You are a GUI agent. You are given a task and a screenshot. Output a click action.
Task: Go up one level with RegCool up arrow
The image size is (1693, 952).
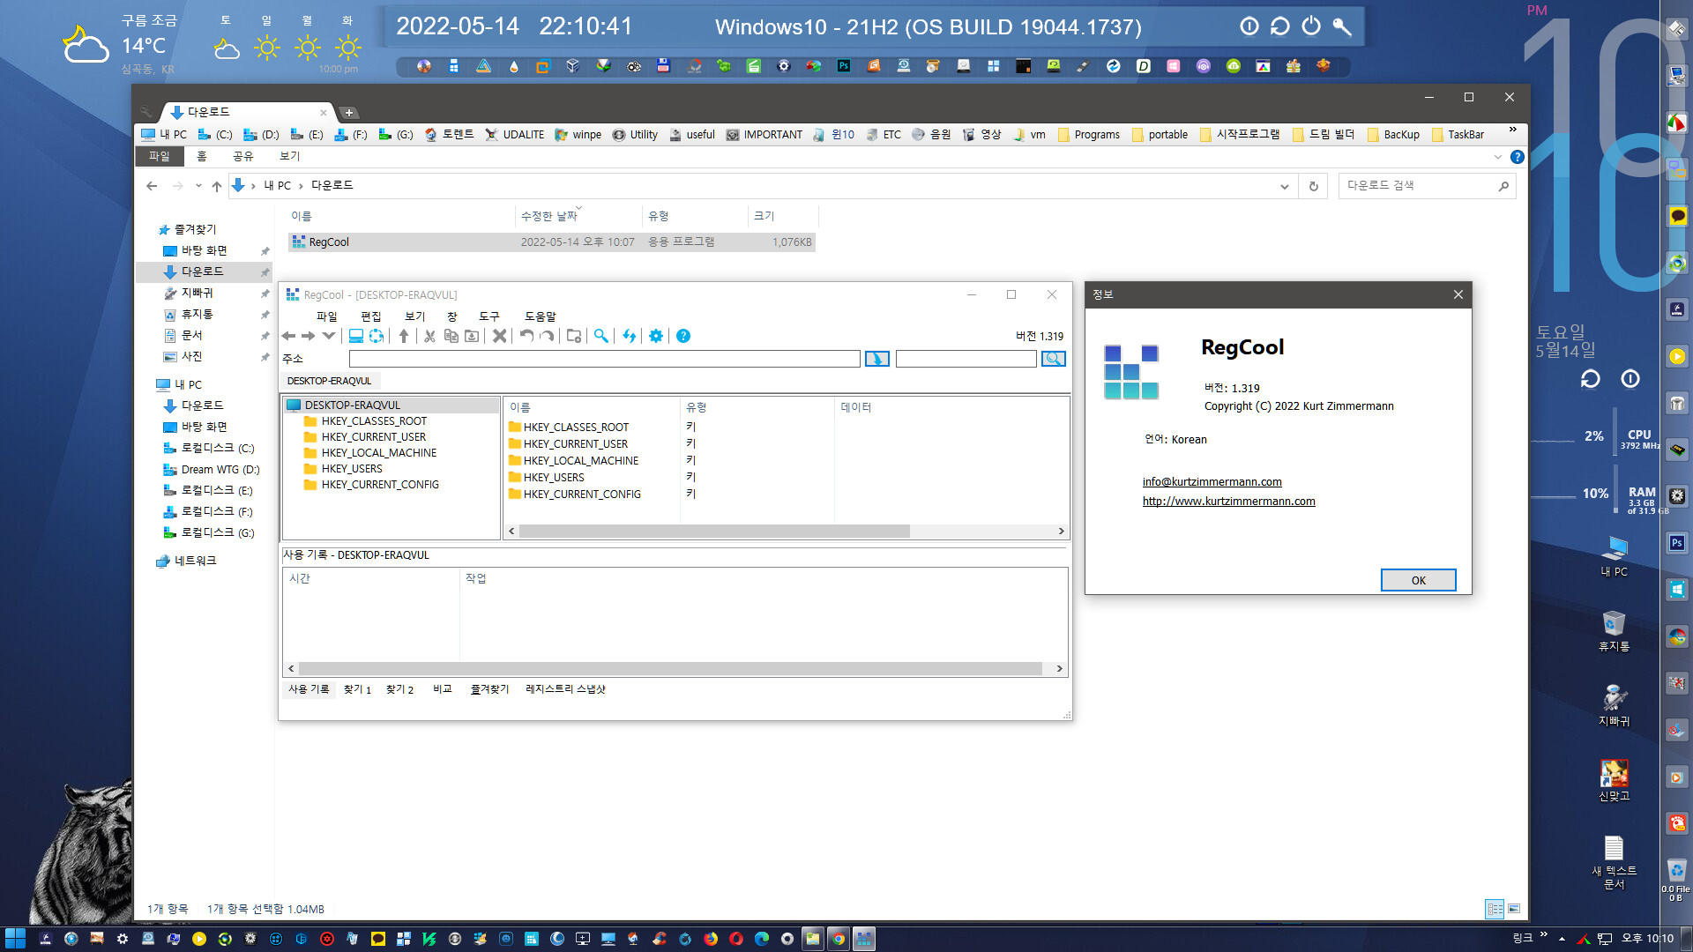pyautogui.click(x=404, y=336)
